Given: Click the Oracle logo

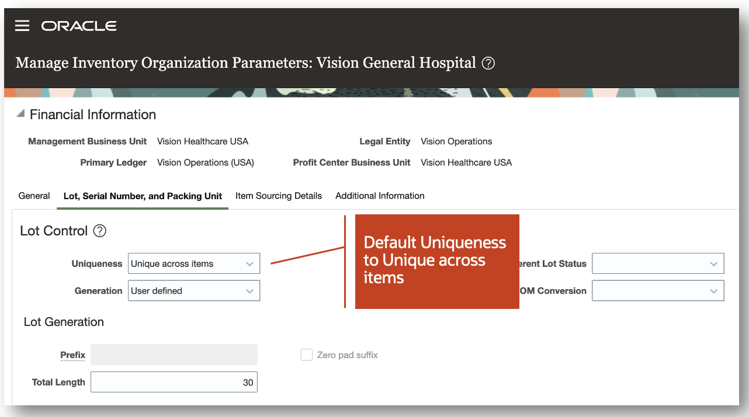Looking at the screenshot, I should [78, 26].
